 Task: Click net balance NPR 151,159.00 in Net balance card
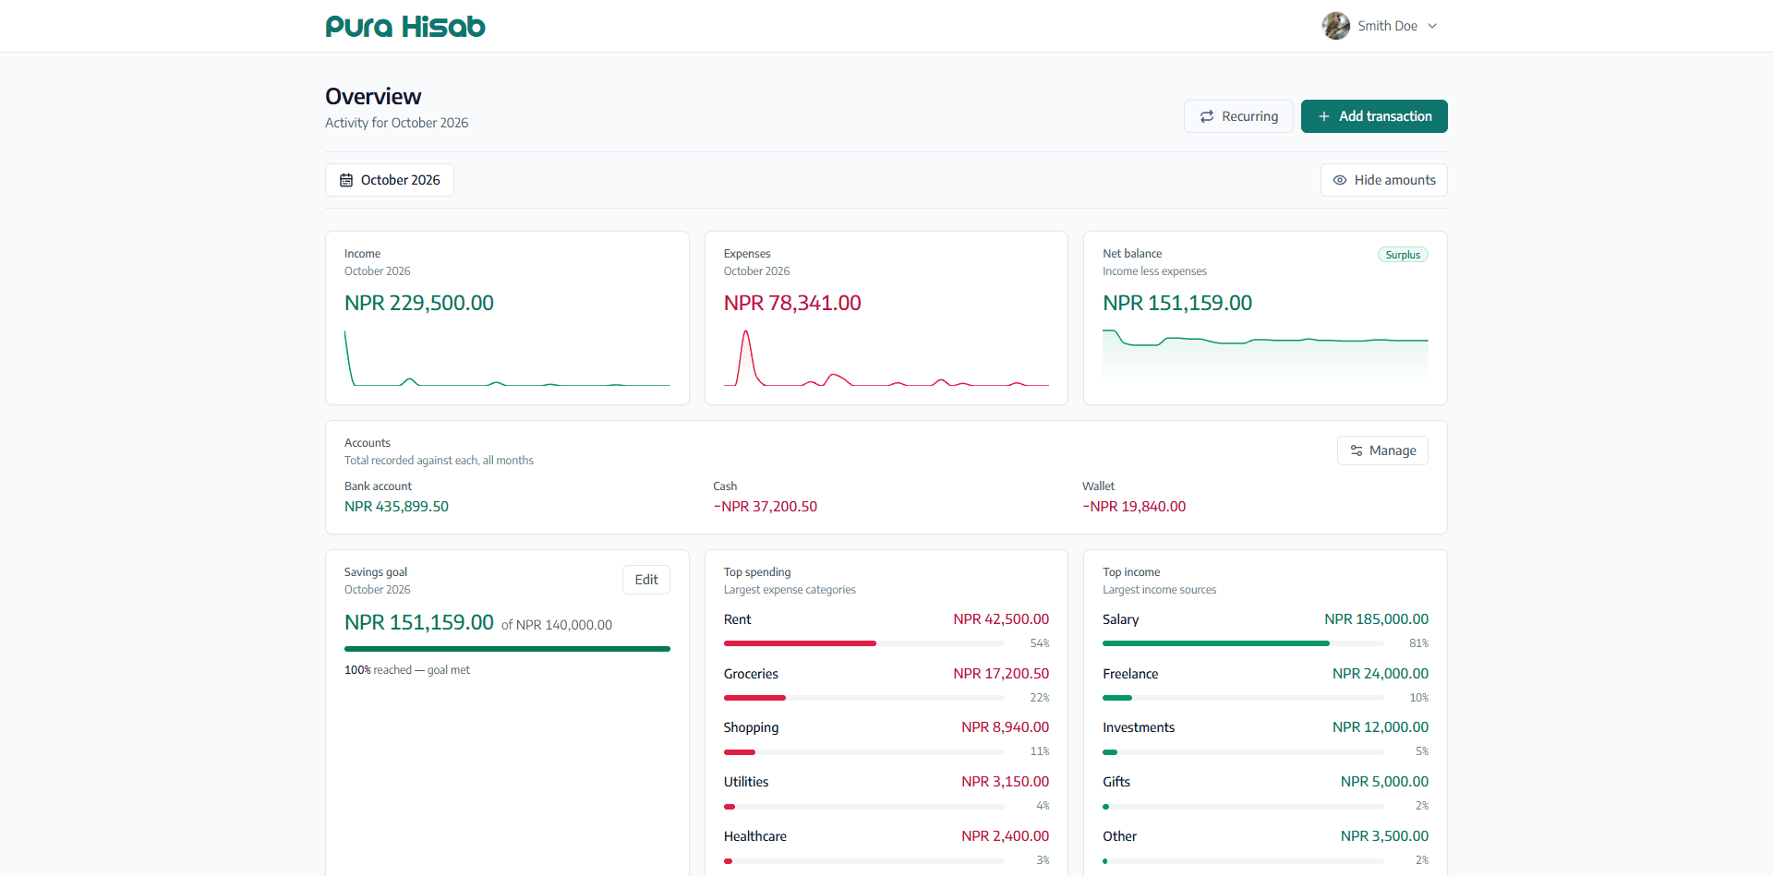tap(1177, 303)
